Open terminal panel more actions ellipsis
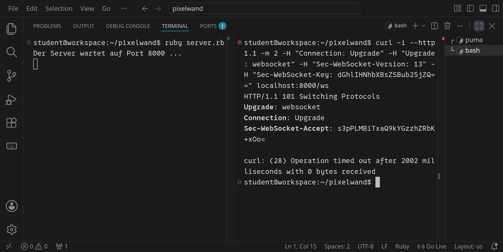Screen dimensions: 503x252 (x=460, y=26)
